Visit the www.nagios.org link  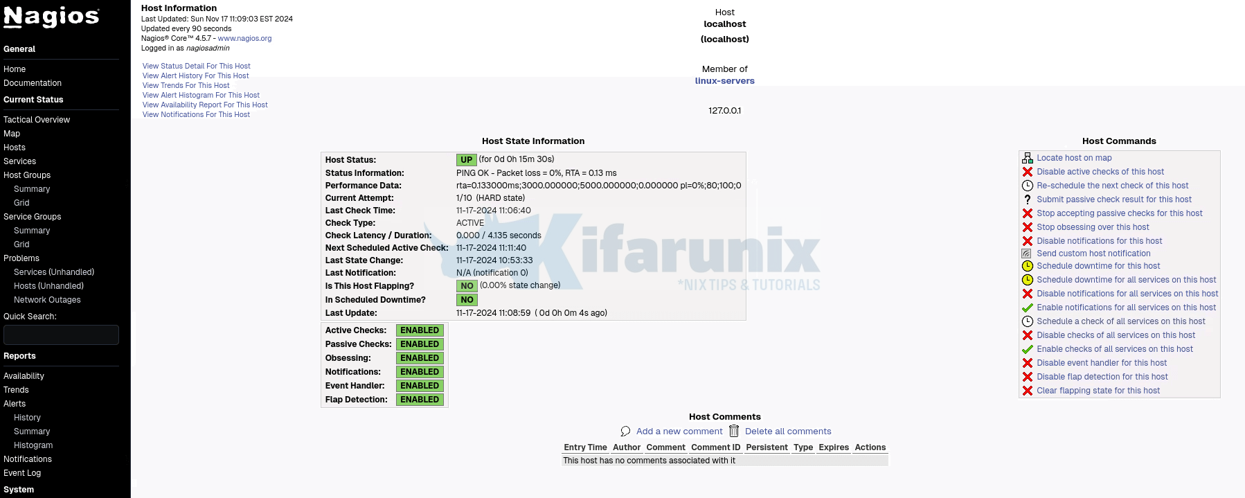[x=244, y=39]
